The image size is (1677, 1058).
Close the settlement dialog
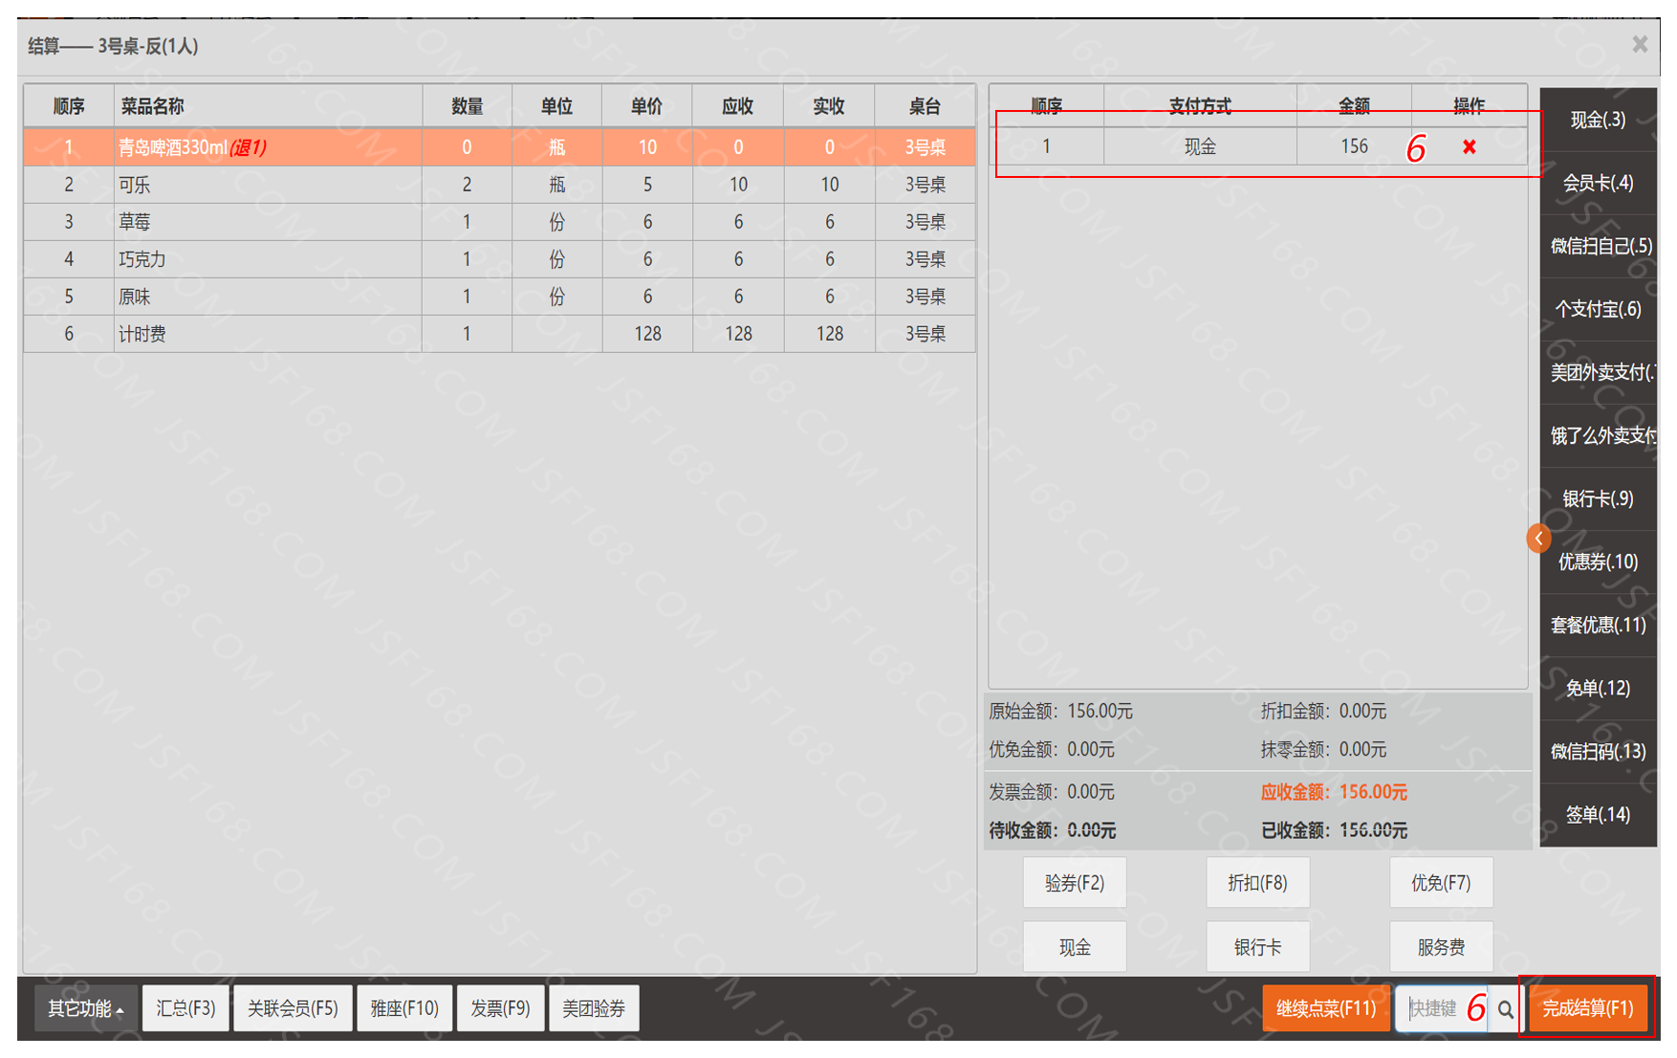point(1640,44)
